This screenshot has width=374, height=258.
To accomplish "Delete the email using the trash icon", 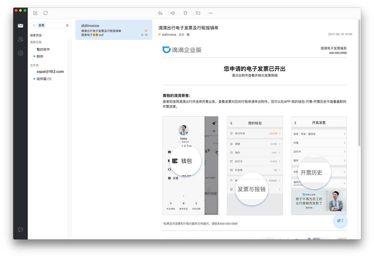I will coord(186,13).
